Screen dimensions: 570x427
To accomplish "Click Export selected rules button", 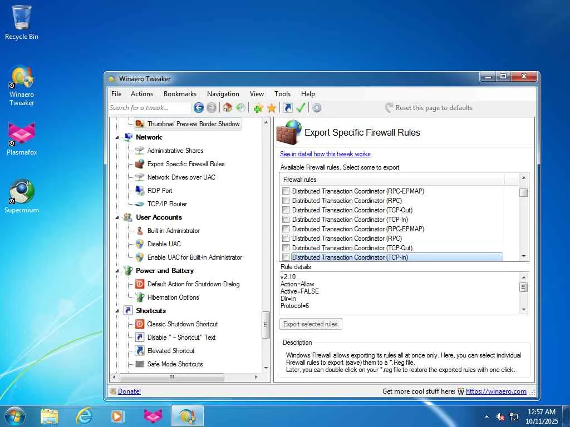I will tap(311, 324).
